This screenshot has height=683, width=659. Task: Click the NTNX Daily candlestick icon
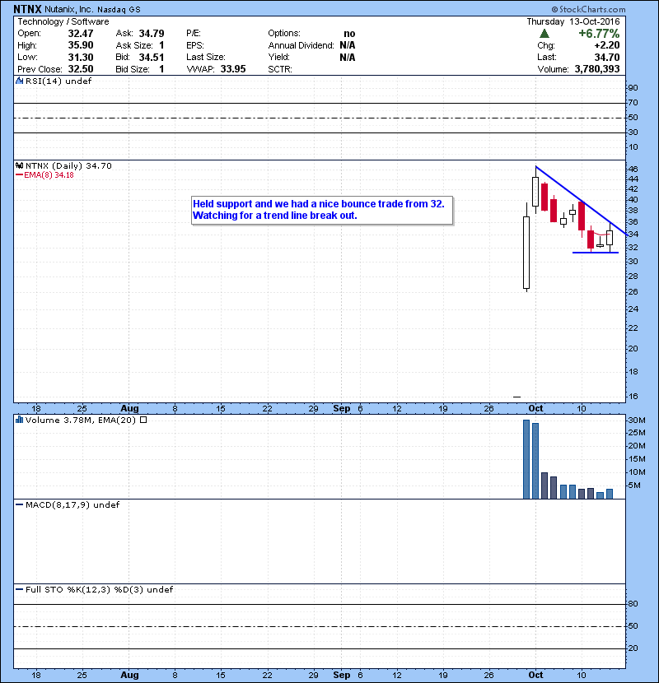point(19,165)
